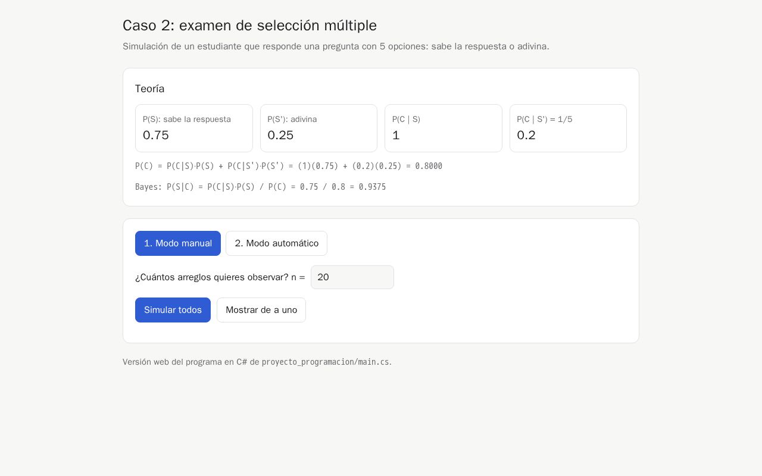Click the P(C | S) card value 1
This screenshot has height=476, width=762.
click(x=396, y=135)
